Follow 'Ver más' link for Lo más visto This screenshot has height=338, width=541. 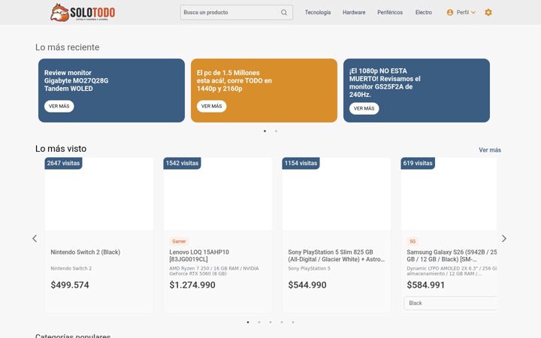point(490,150)
